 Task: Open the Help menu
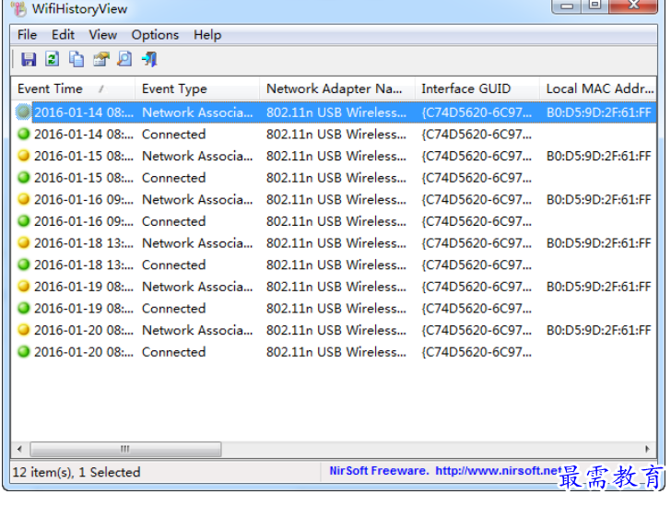coord(207,35)
